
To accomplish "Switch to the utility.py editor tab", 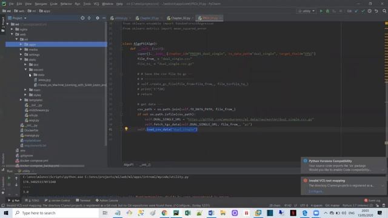I will point(121,18).
